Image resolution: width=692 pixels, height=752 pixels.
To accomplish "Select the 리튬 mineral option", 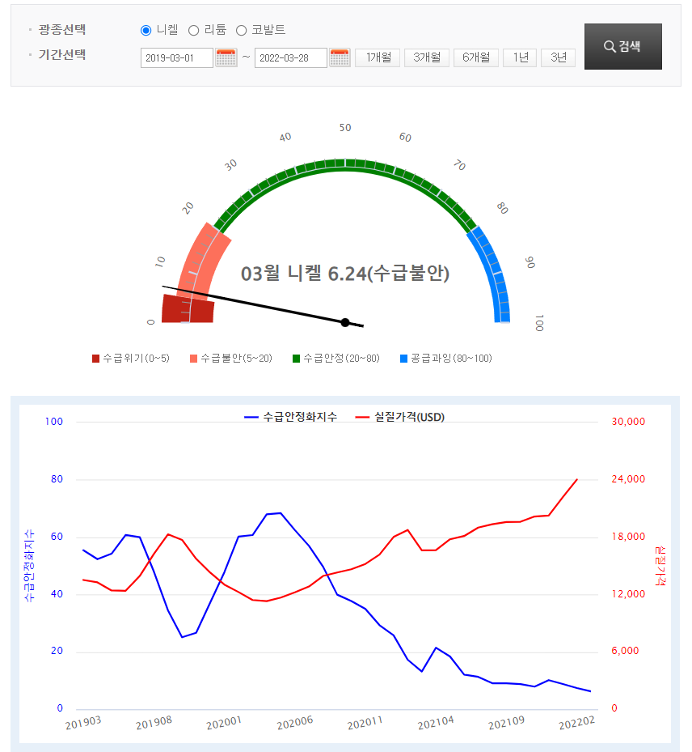I will click(x=194, y=30).
